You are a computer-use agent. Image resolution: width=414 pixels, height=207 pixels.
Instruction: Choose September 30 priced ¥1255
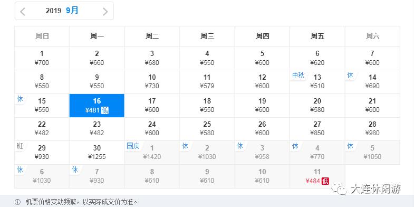pos(97,153)
